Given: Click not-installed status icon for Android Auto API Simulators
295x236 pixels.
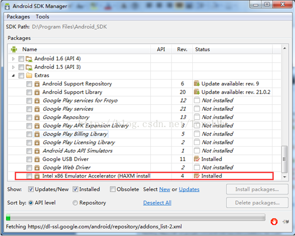Looking at the screenshot, I should click(197, 150).
